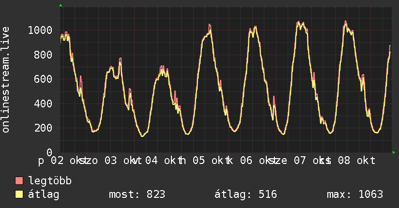This screenshot has width=399, height=208.
Task: Click the y-axis value 600
Action: [43, 79]
